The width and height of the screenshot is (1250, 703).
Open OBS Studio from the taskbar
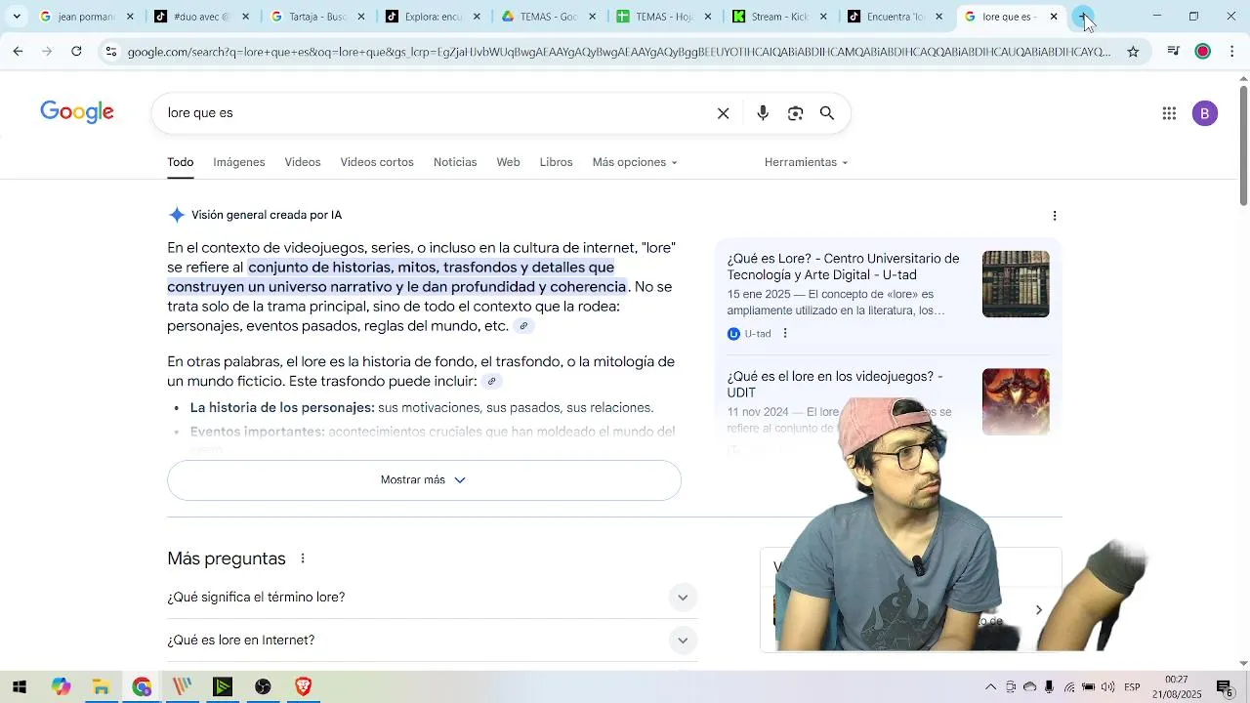pyautogui.click(x=263, y=687)
